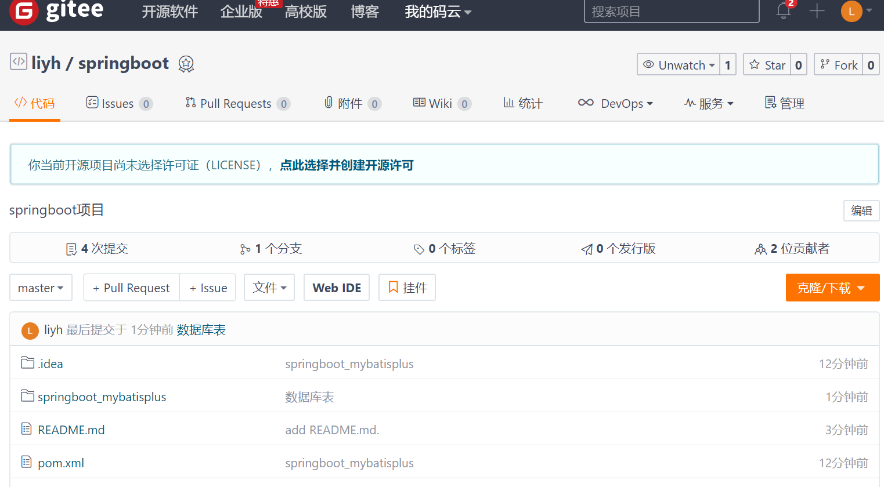
Task: Click the watch count 1
Action: click(x=728, y=64)
